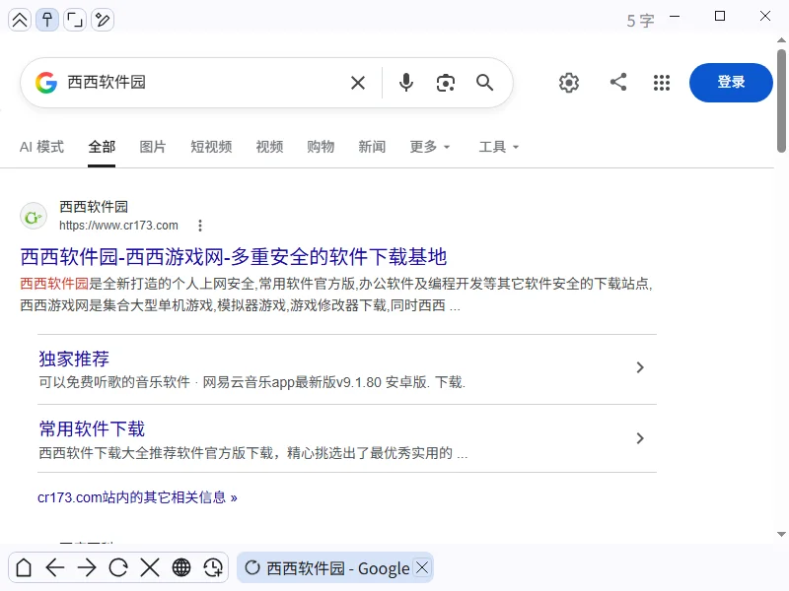789x591 pixels.
Task: Open image search camera icon
Action: pyautogui.click(x=446, y=83)
